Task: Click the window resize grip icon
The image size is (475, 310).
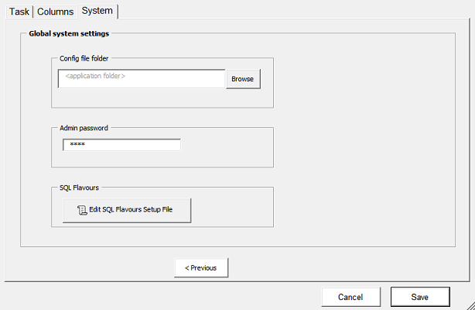Action: point(471,306)
